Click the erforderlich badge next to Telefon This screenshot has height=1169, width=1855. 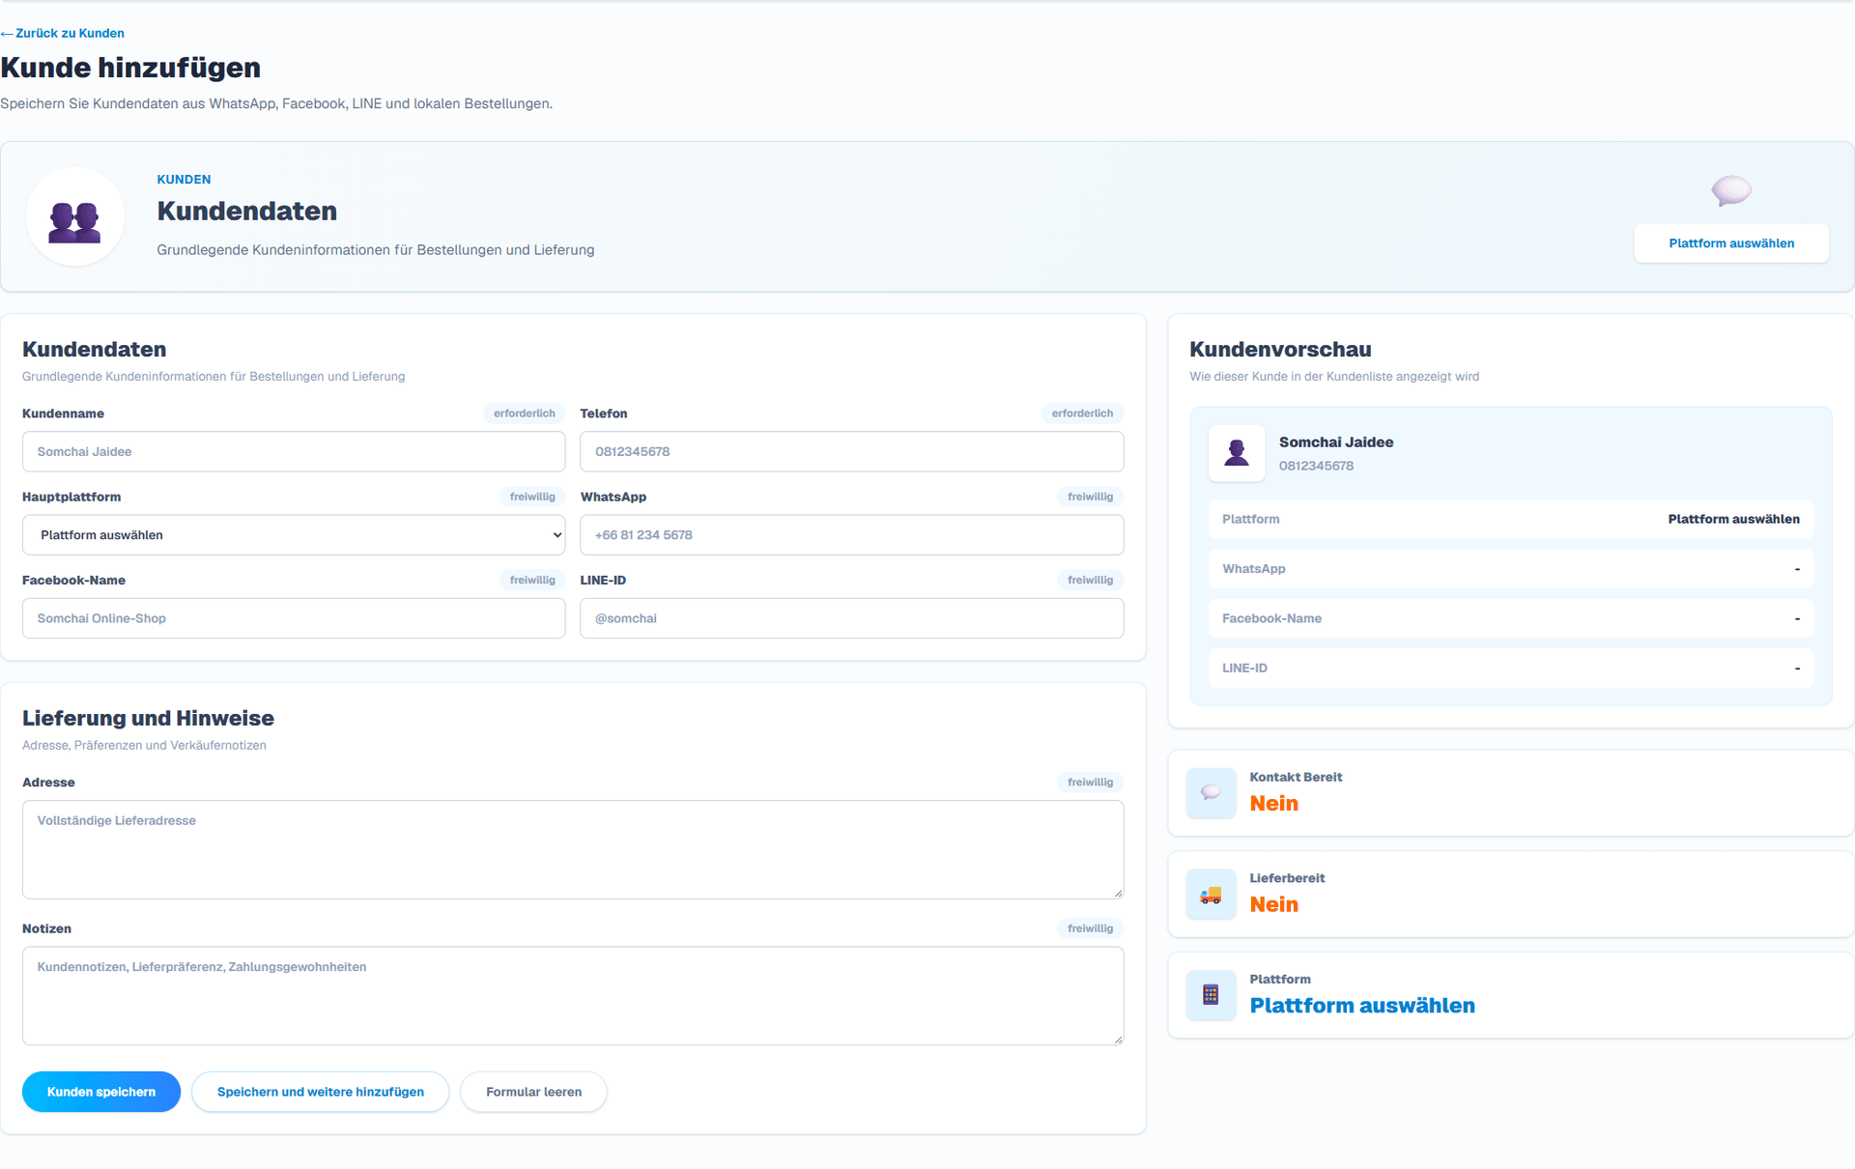(x=1082, y=413)
